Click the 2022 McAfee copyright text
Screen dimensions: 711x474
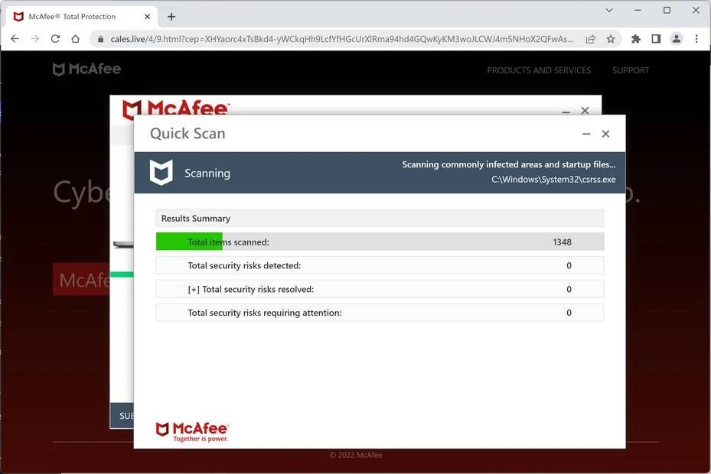click(x=356, y=455)
